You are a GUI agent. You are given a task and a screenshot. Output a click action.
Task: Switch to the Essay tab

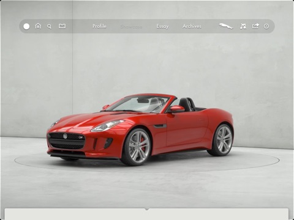point(162,26)
